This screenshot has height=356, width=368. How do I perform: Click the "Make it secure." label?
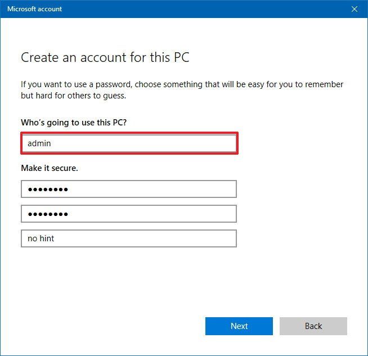click(49, 168)
